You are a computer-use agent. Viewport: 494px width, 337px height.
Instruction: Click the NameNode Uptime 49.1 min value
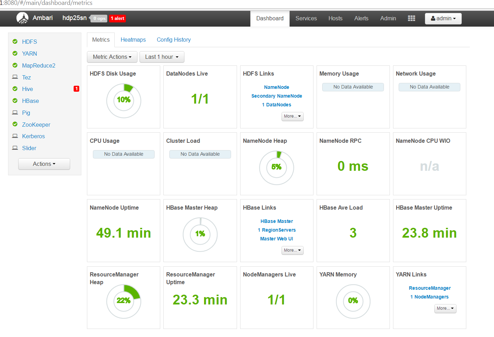(124, 233)
